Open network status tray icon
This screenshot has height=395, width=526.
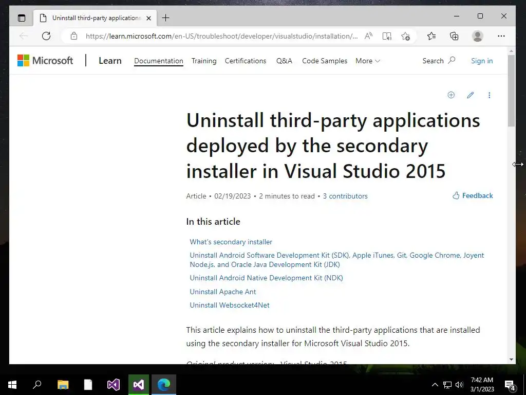(447, 385)
